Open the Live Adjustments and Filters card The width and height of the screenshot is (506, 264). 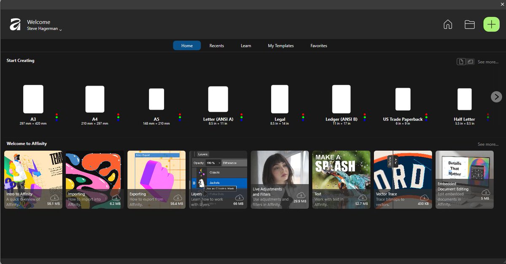(280, 180)
